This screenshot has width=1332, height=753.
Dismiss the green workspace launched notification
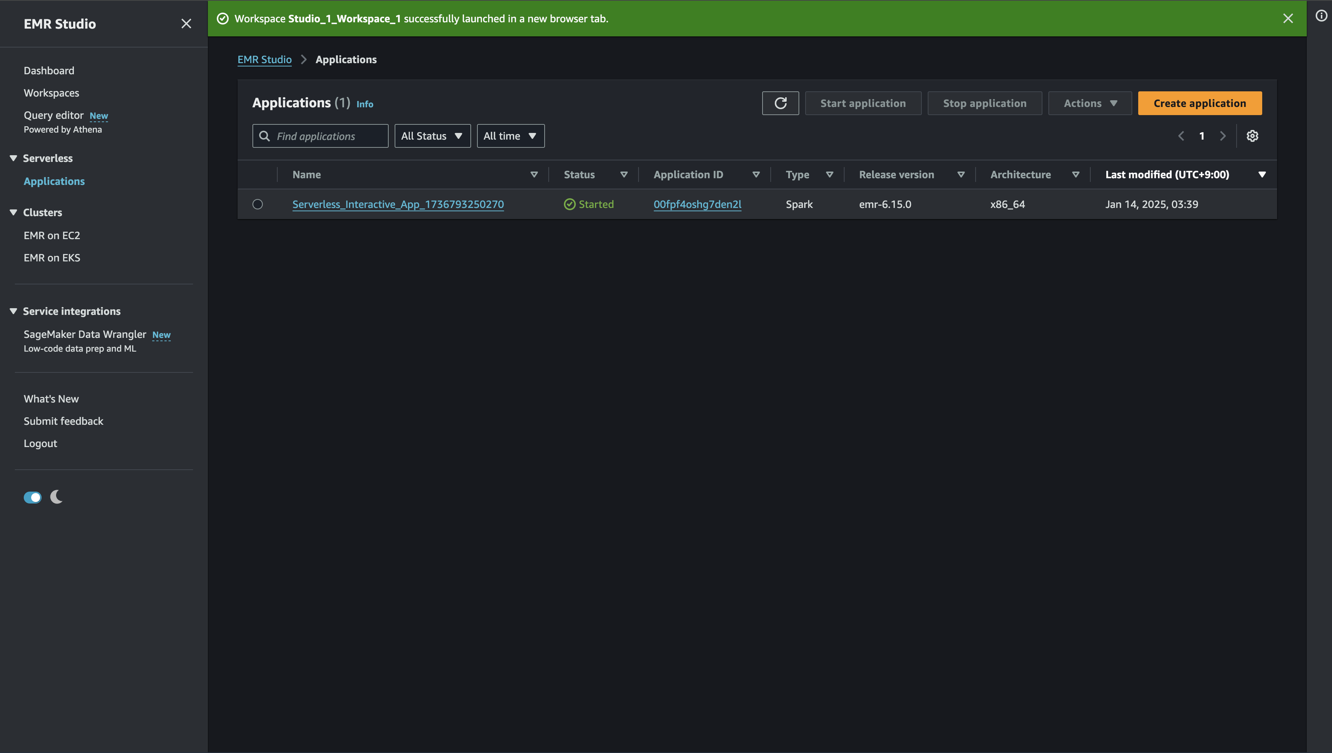pos(1288,19)
